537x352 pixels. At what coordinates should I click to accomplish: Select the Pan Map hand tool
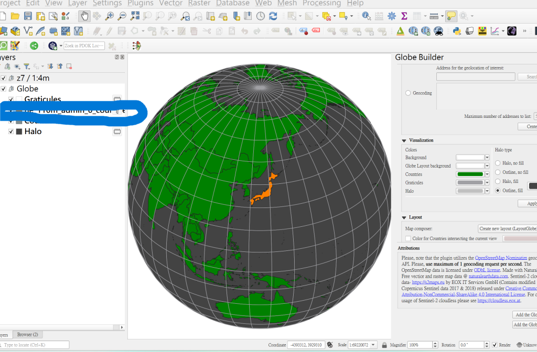[x=84, y=16]
